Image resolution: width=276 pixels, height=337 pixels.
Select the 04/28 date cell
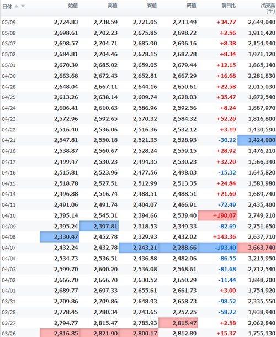pyautogui.click(x=9, y=87)
